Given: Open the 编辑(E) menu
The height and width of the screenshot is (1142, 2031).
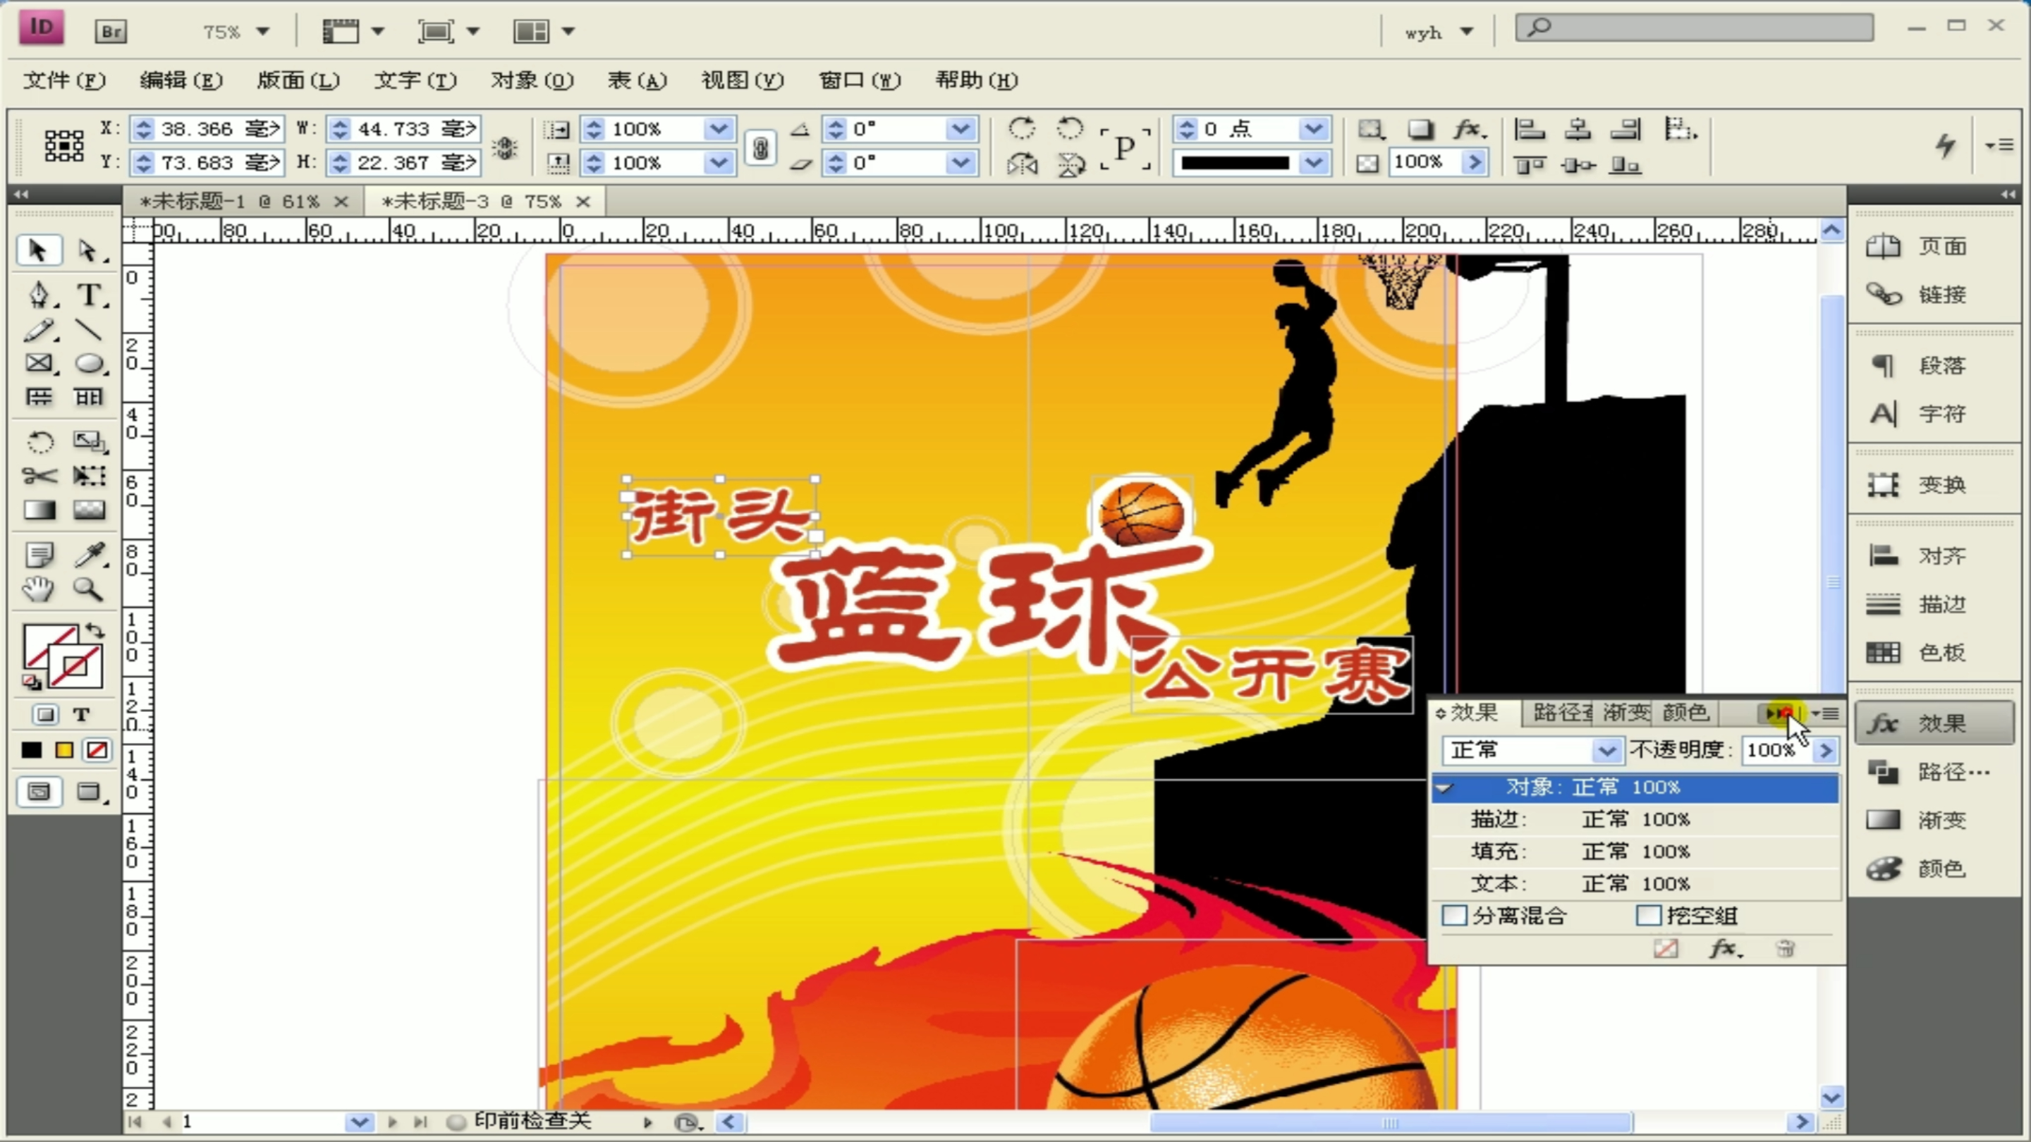Looking at the screenshot, I should (181, 80).
